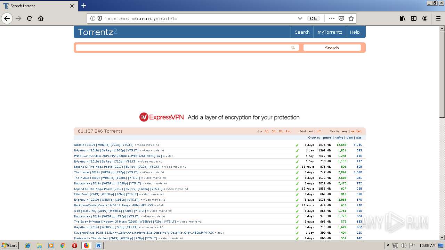Open the Firefox account icon
The width and height of the screenshot is (445, 250).
pyautogui.click(x=425, y=18)
